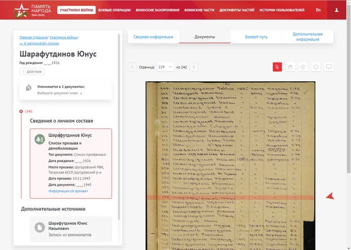Screen dimensions: 351x250
Task: Open the Боевой путь tab
Action: 256,37
